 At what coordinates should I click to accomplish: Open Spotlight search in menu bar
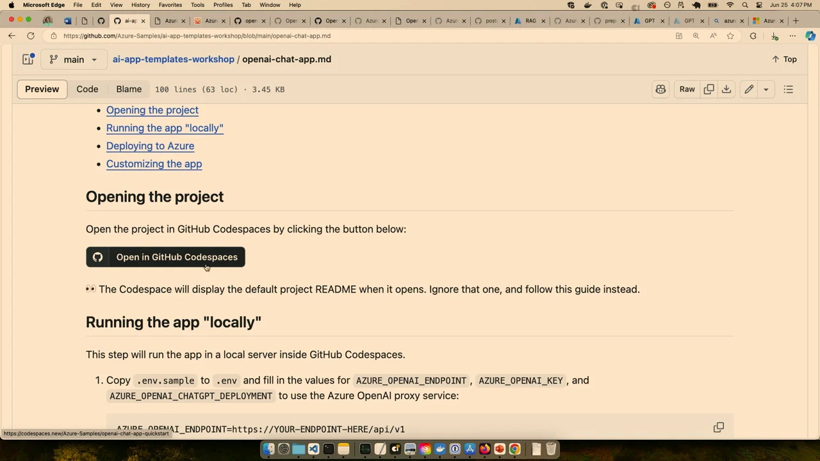tap(745, 4)
